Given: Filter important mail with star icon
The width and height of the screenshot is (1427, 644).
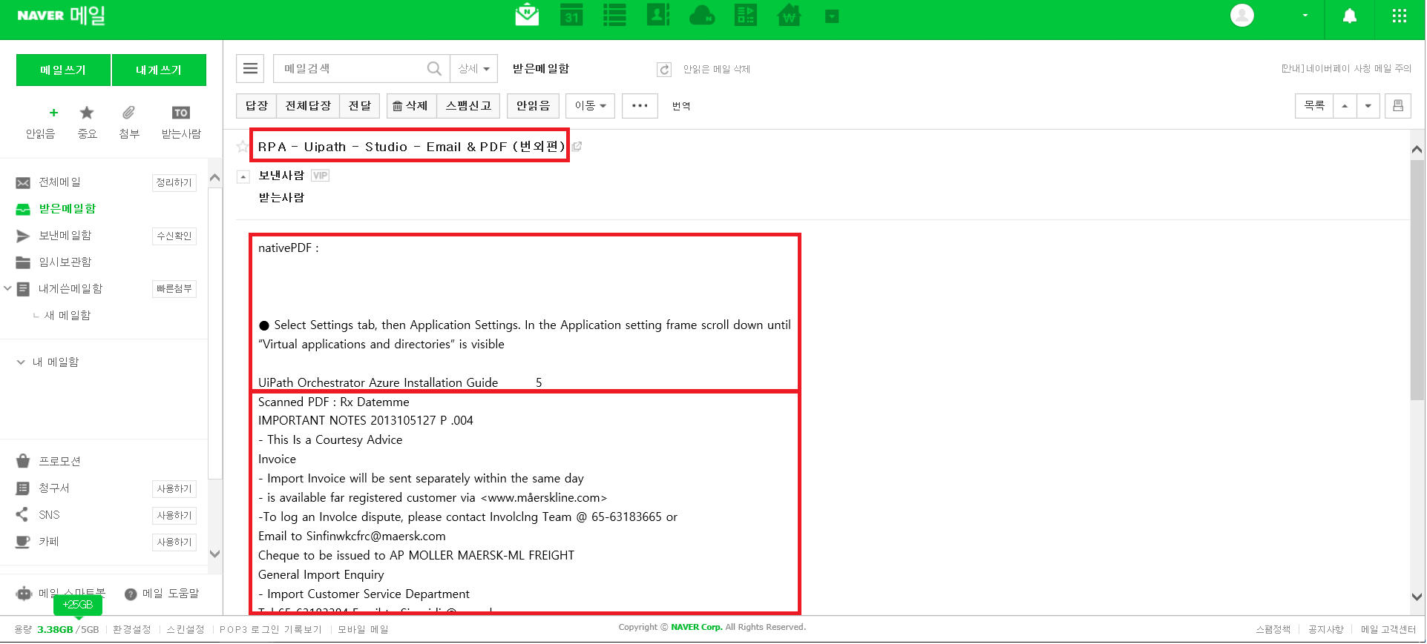Looking at the screenshot, I should click(87, 122).
